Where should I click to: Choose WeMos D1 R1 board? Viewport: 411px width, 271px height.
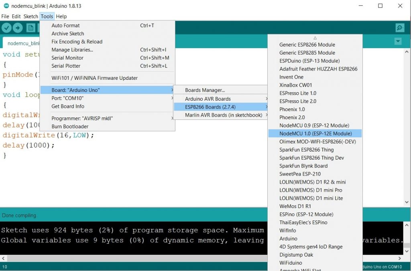pos(315,206)
